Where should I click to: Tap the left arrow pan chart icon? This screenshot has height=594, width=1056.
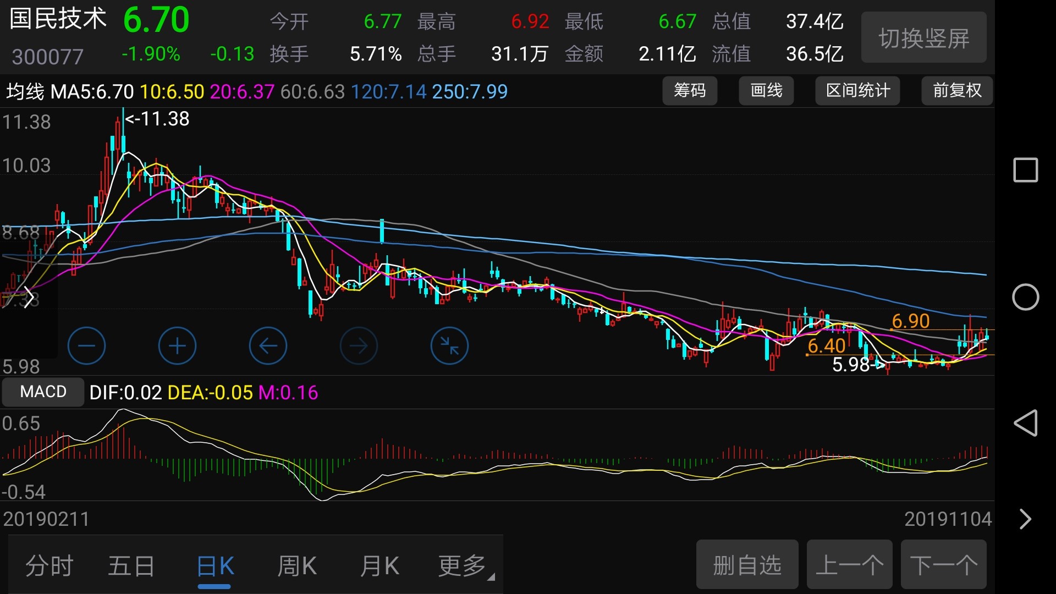[268, 346]
